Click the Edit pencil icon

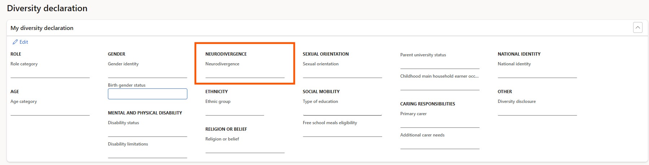click(x=15, y=42)
